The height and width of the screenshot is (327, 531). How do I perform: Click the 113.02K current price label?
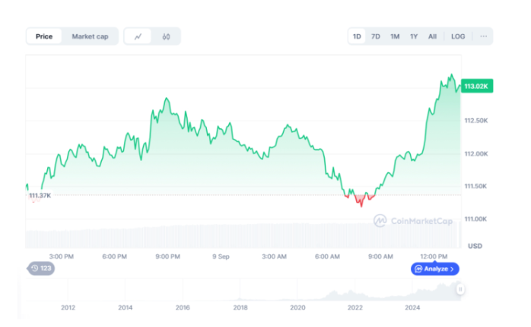pyautogui.click(x=476, y=86)
